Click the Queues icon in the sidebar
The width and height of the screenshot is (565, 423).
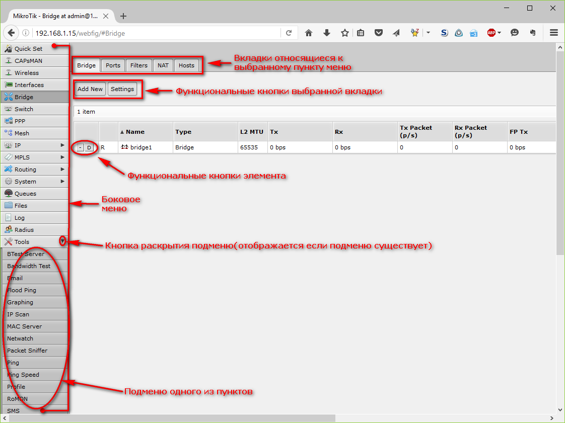[x=8, y=193]
